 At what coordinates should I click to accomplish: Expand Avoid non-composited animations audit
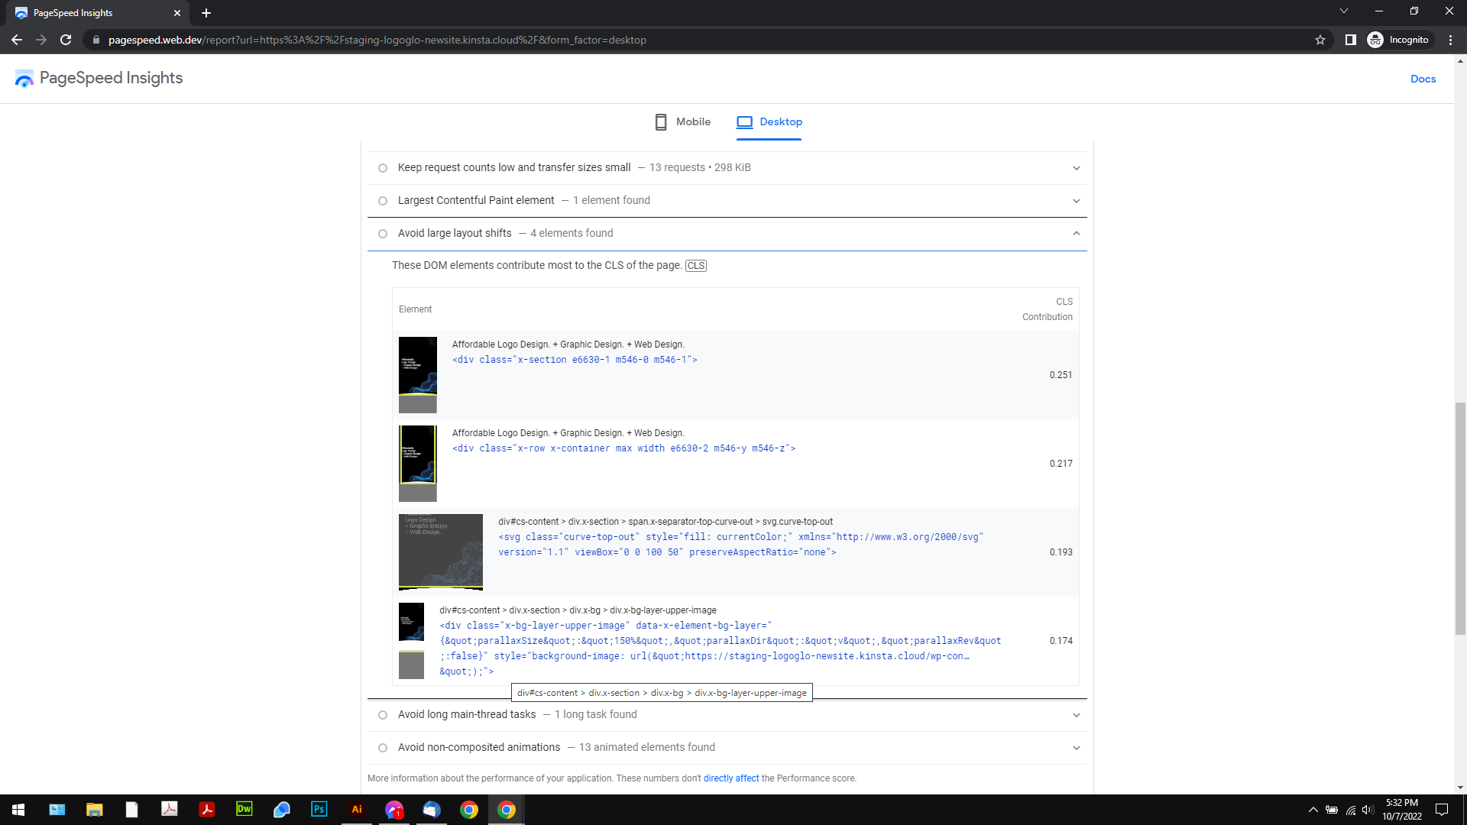pos(1076,748)
